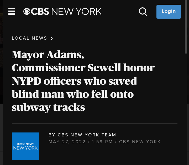Open the Local News section link

29,38
